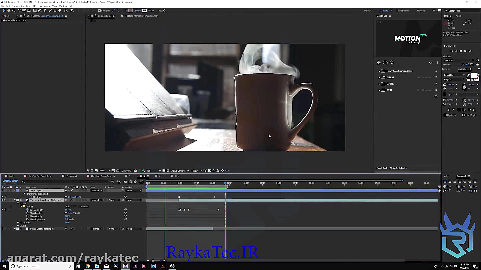Click Install Pack in Motion Bro panel
The height and width of the screenshot is (270, 481).
(x=382, y=168)
